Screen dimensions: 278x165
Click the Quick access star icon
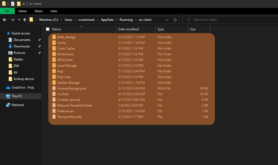pos(8,33)
